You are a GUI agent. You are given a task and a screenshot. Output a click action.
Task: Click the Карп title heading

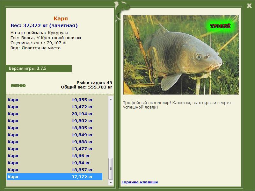[61, 18]
